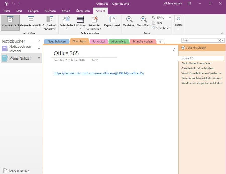Open the Seitenfarbe picker

point(66,21)
